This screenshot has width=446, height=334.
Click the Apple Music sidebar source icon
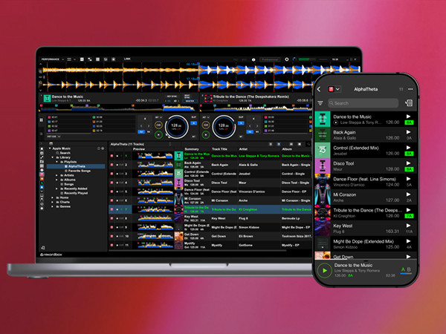[42, 174]
